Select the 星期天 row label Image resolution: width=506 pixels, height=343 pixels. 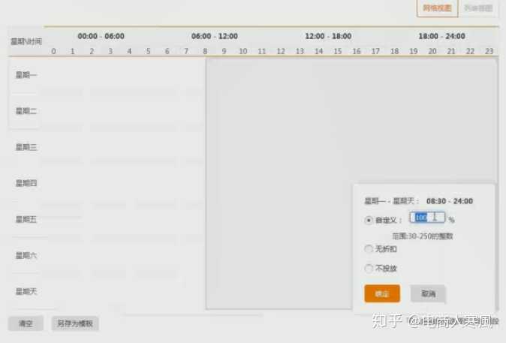tap(26, 291)
